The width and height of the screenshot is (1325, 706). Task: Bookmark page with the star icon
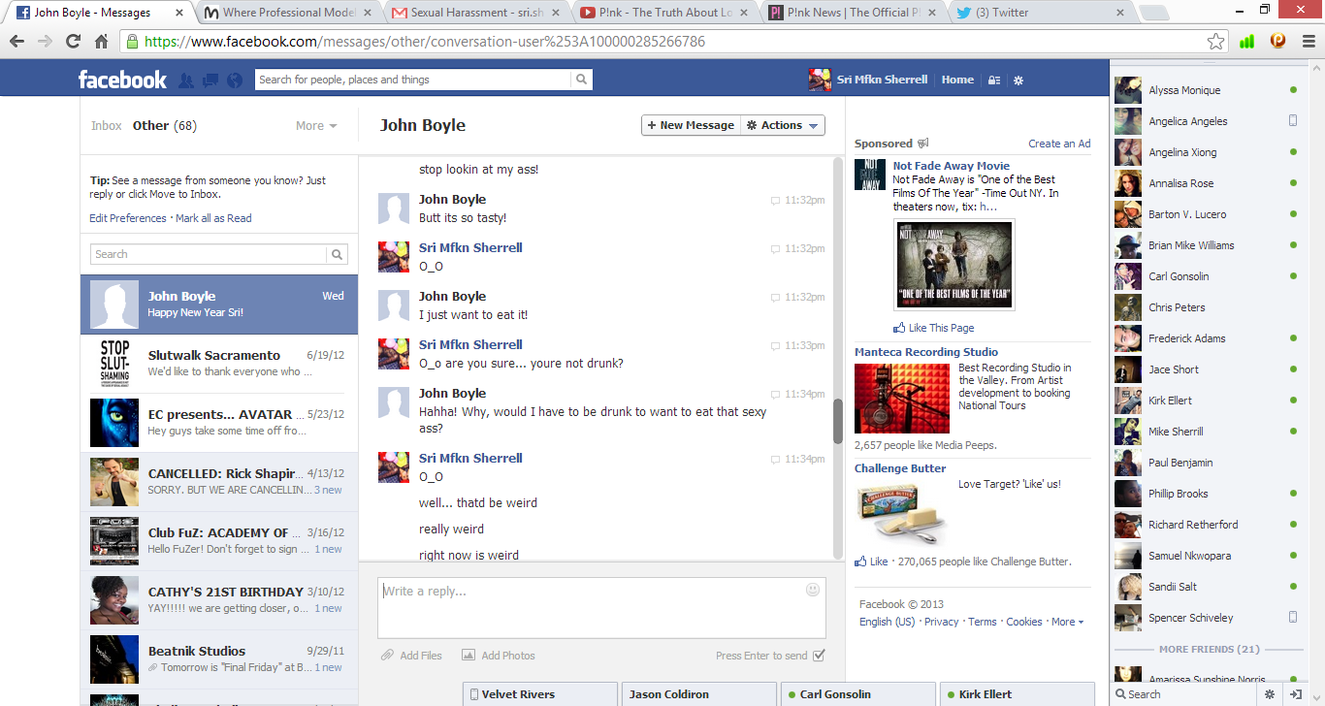point(1215,42)
